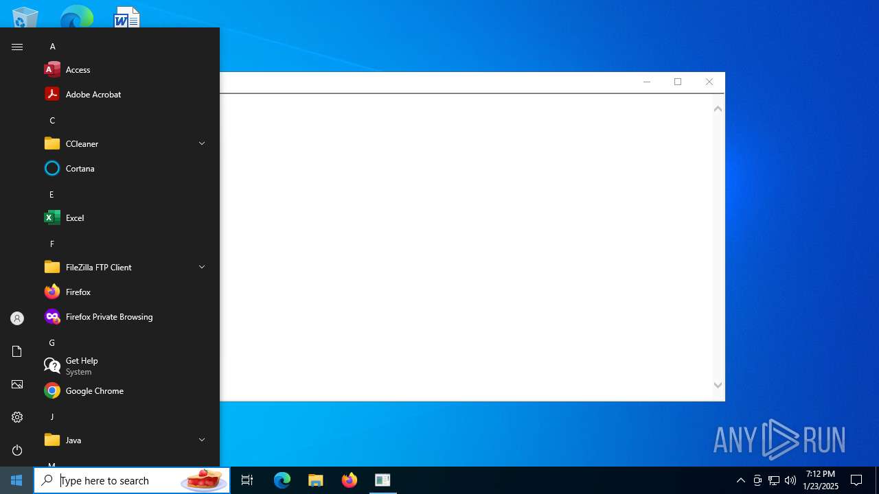Open Settings gear in Start sidebar
879x494 pixels.
[x=17, y=417]
